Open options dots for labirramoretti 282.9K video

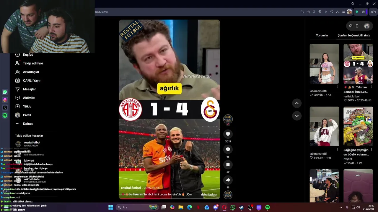(x=338, y=87)
